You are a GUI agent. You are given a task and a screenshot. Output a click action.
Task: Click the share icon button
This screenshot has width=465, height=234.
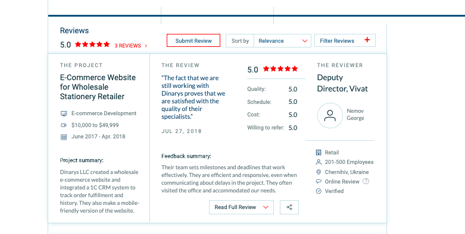289,207
